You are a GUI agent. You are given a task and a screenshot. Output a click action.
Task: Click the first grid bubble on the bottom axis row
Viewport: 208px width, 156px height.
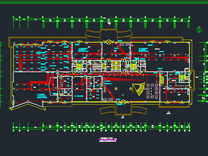(x=13, y=131)
